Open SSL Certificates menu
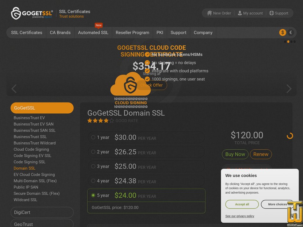Viewport: 303px width, 227px height. coord(26,32)
